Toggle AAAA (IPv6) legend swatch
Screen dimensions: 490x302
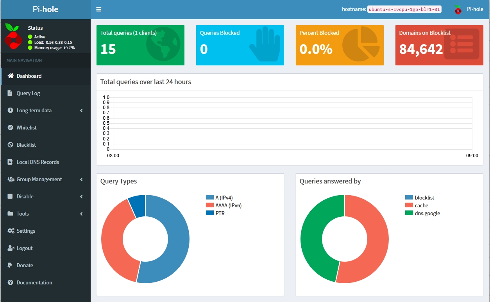pos(210,205)
